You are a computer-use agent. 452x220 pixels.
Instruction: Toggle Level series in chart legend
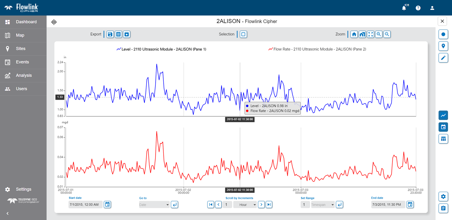click(161, 49)
